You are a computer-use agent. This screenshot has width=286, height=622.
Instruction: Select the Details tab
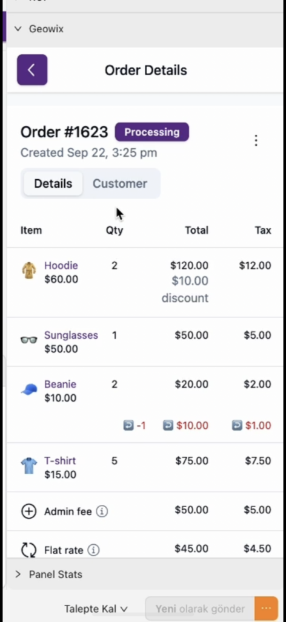pos(53,183)
